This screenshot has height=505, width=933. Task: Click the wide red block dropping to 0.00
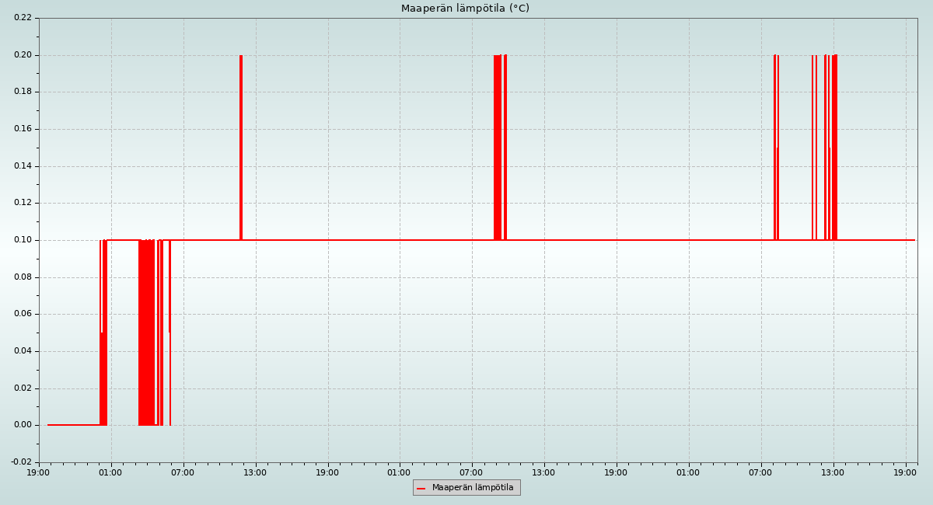[x=146, y=334]
